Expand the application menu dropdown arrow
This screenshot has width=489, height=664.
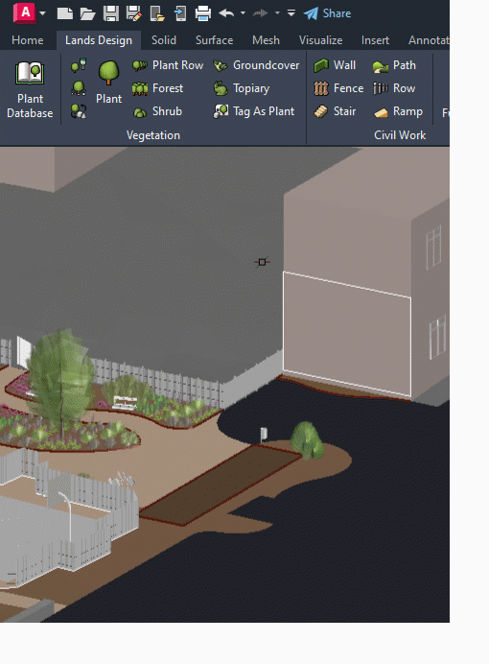(42, 13)
